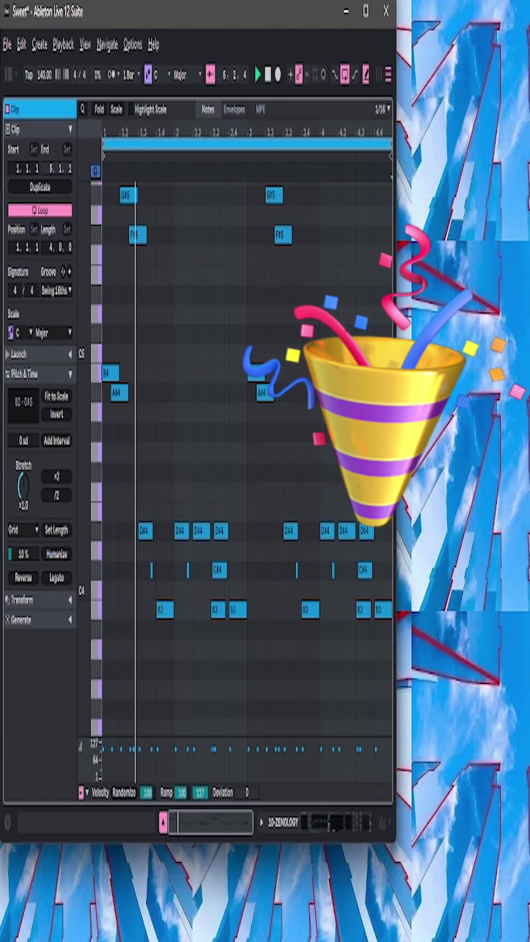This screenshot has width=530, height=942.
Task: Click the purple Scale Mode icon in toolbar
Action: tap(148, 75)
